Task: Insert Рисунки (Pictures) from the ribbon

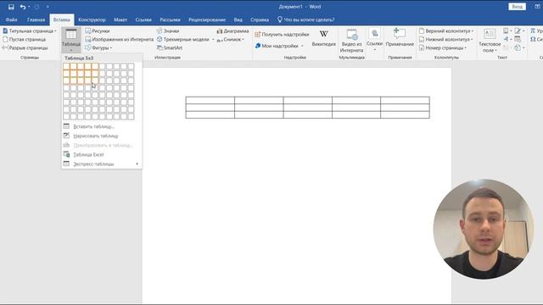Action: pos(98,30)
